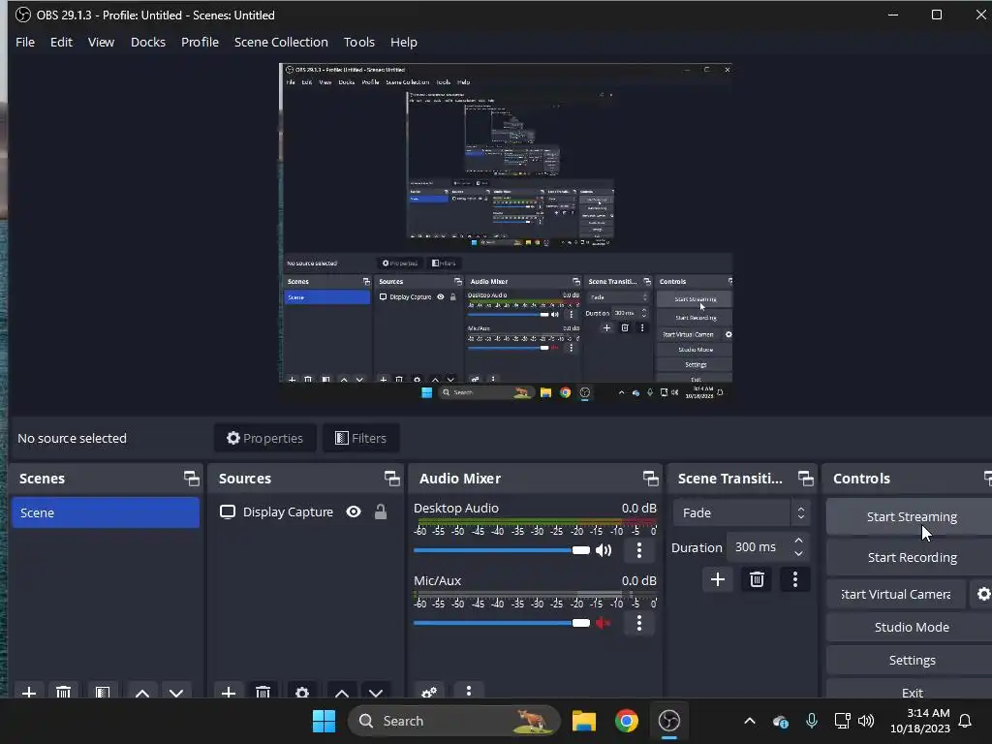
Task: Click Start Recording button
Action: (x=911, y=557)
